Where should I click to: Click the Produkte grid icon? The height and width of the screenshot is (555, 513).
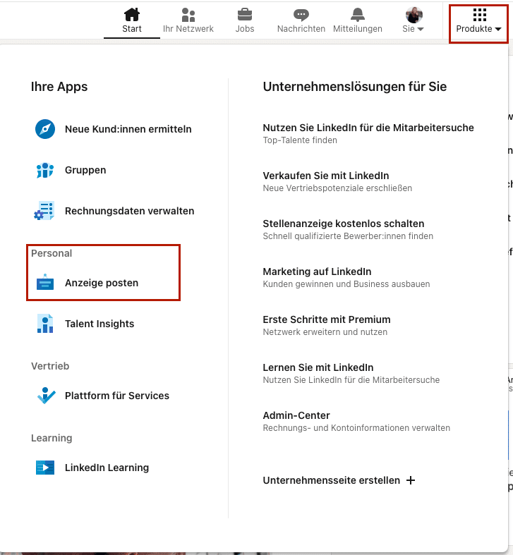tap(480, 15)
